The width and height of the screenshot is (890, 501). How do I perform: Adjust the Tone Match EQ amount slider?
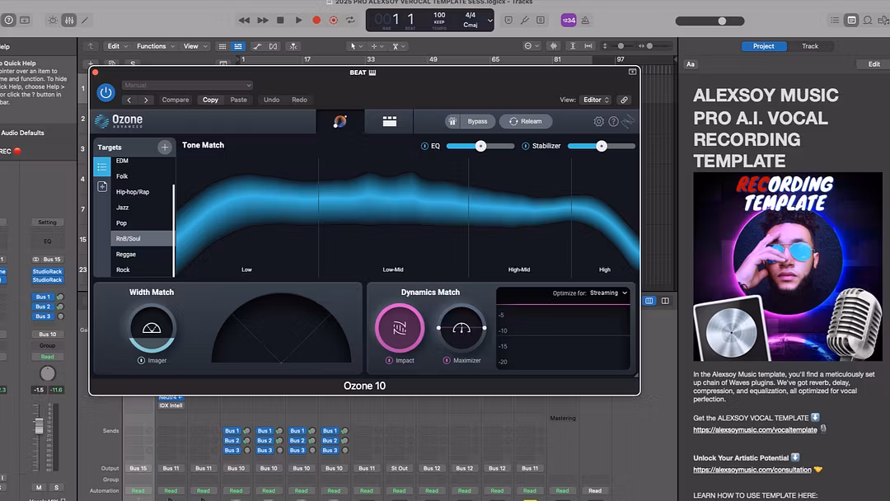[480, 147]
